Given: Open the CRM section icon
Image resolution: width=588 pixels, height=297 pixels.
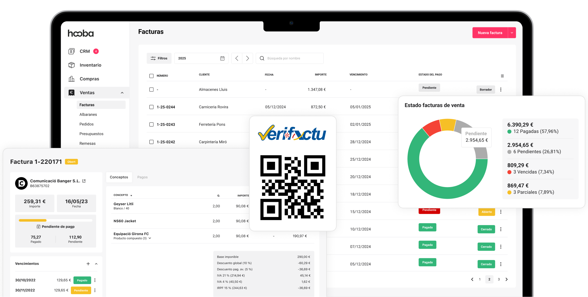Looking at the screenshot, I should click(x=71, y=51).
